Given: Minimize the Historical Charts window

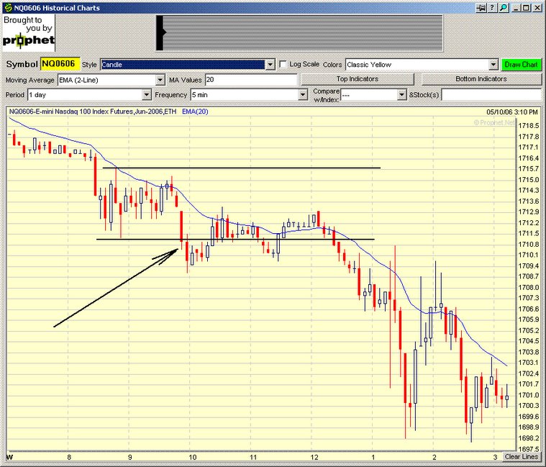Looking at the screenshot, I should (x=516, y=8).
